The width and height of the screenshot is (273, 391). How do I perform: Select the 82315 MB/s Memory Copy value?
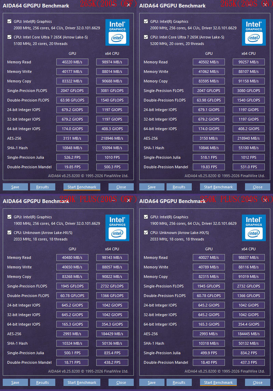tap(209, 276)
